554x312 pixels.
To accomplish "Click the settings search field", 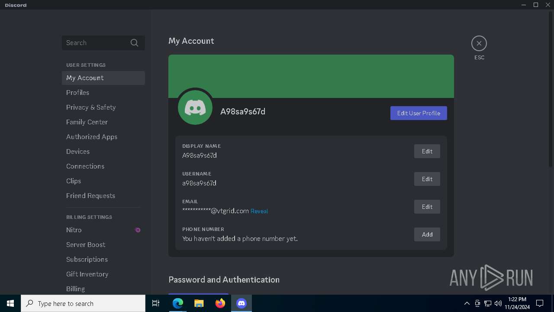I will point(103,43).
